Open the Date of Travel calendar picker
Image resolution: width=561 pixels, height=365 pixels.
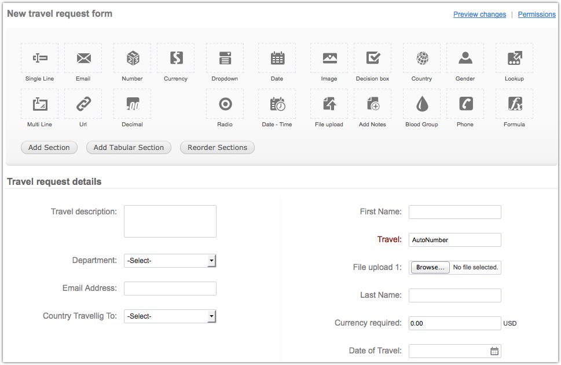(x=494, y=351)
